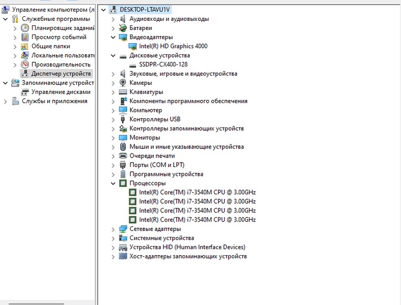
Task: Click the USB controllers icon
Action: [123, 119]
